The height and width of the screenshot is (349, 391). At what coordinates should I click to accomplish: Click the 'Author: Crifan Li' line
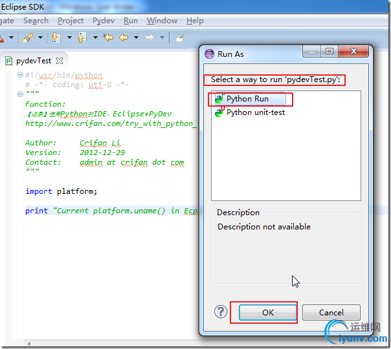[73, 143]
